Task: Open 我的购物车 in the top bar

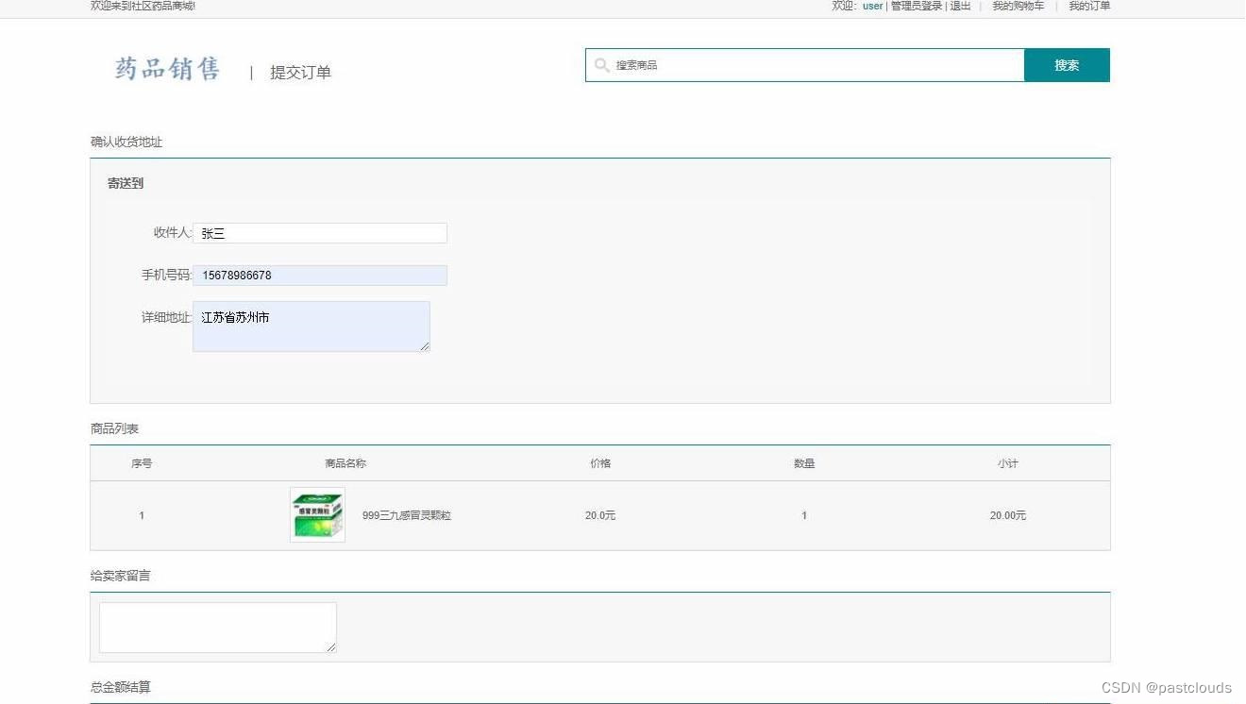Action: point(1018,6)
